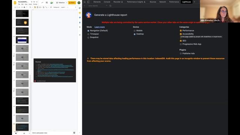
Task: Open the Lighthouse tab
Action: 186,2
